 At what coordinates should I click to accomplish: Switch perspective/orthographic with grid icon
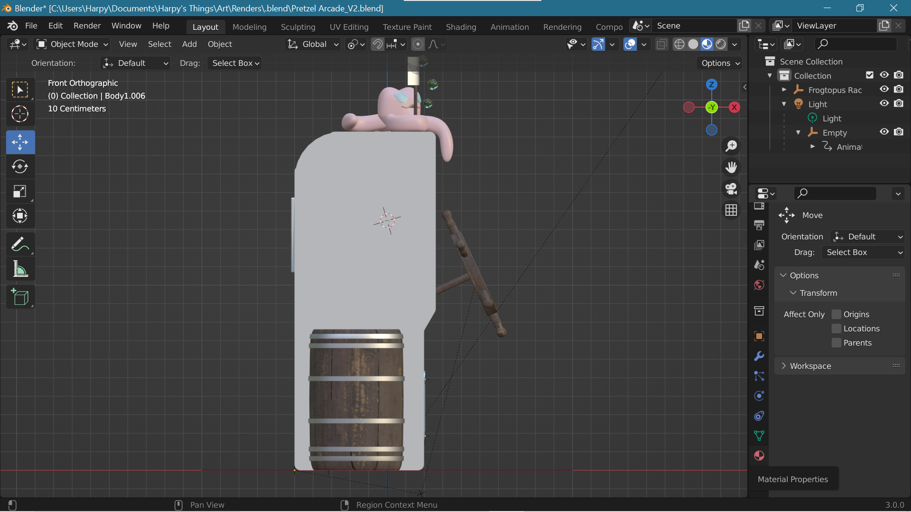(x=731, y=210)
